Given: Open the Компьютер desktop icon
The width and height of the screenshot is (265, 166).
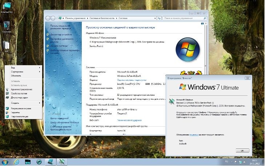Looking at the screenshot, I should (x=7, y=8).
